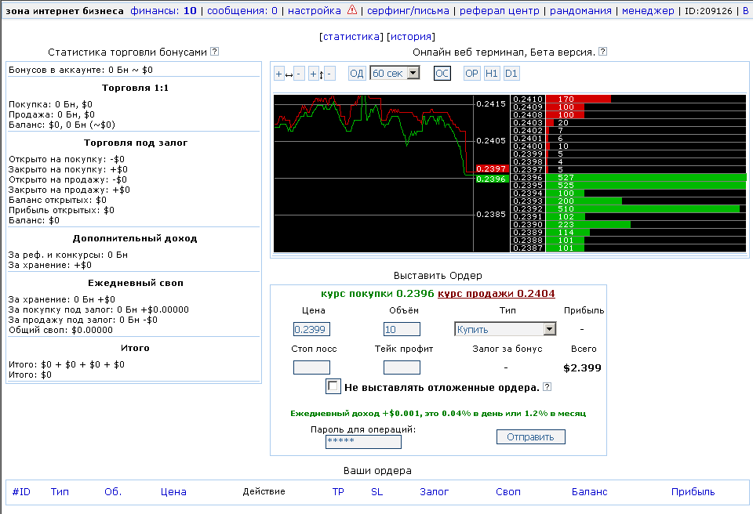This screenshot has height=514, width=753.
Task: Click the green 0.2396 order book bar
Action: [x=646, y=178]
